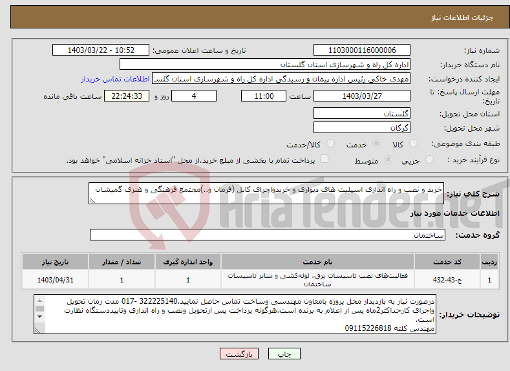Click the واحد اندازه گیری column header
This screenshot has height=371, width=510.
pyautogui.click(x=188, y=262)
